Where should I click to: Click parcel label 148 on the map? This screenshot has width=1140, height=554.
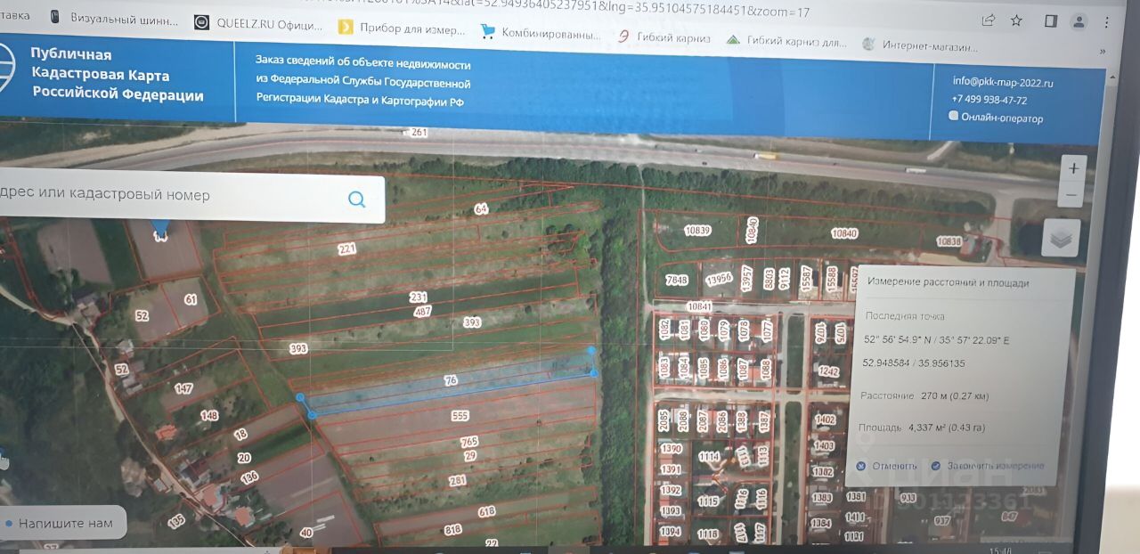[x=209, y=416]
